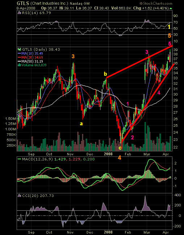Click the green MACD value 1.429

(60, 159)
